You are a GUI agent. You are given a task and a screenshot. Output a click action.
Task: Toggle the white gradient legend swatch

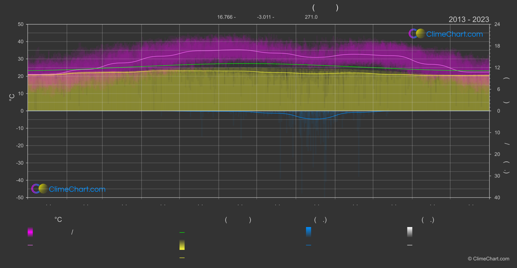click(x=410, y=232)
